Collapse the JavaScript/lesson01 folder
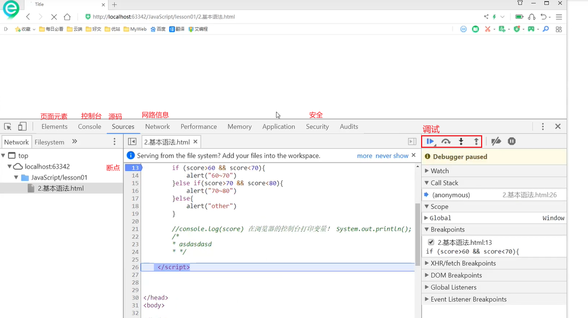The width and height of the screenshot is (588, 318). pos(16,177)
